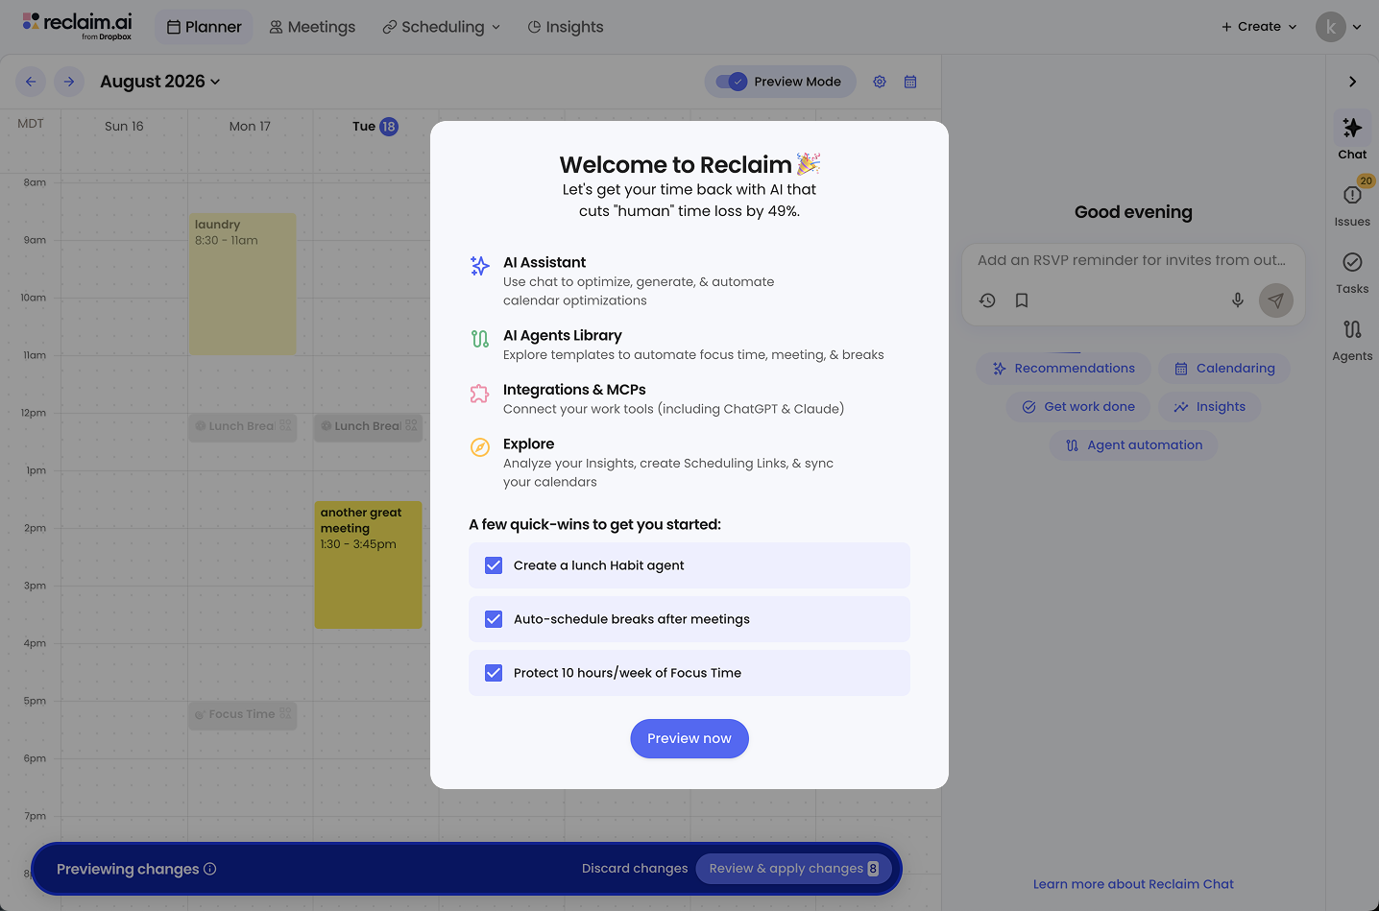Open the another great meeting event
Image resolution: width=1379 pixels, height=911 pixels.
point(368,564)
